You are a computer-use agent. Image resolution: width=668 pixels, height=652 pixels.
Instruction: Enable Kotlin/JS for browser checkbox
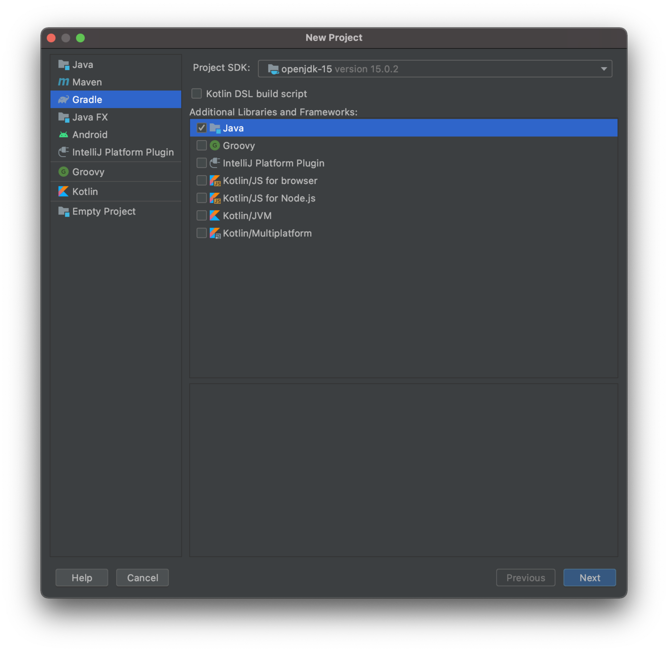[x=202, y=181]
